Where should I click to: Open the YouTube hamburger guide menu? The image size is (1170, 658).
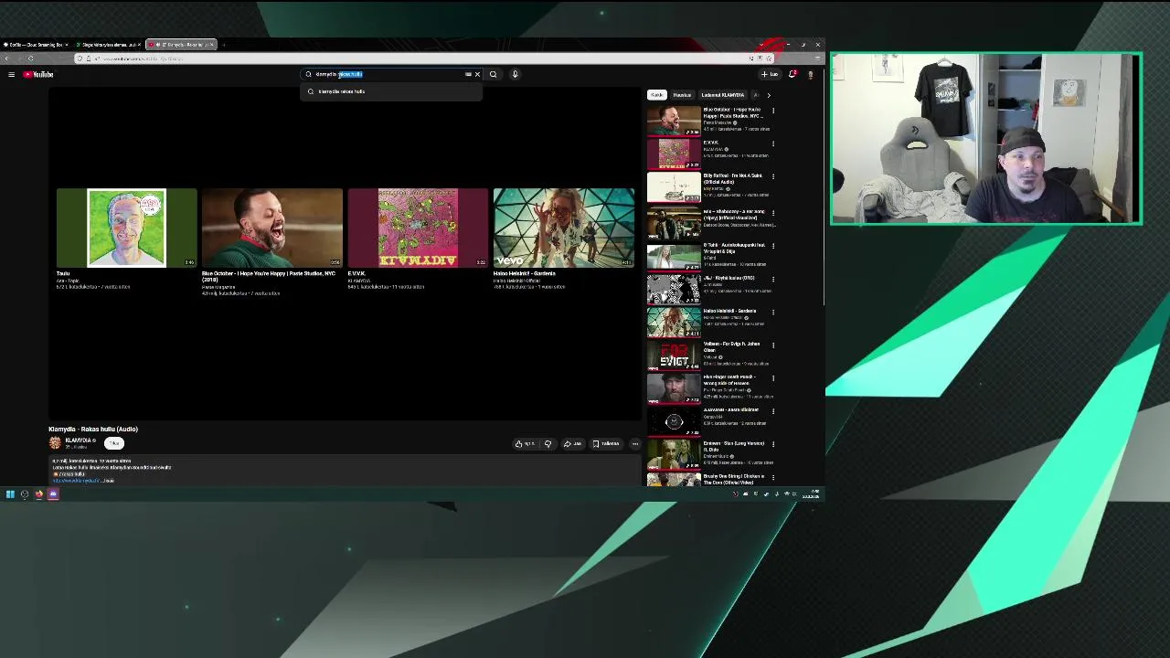coord(11,74)
